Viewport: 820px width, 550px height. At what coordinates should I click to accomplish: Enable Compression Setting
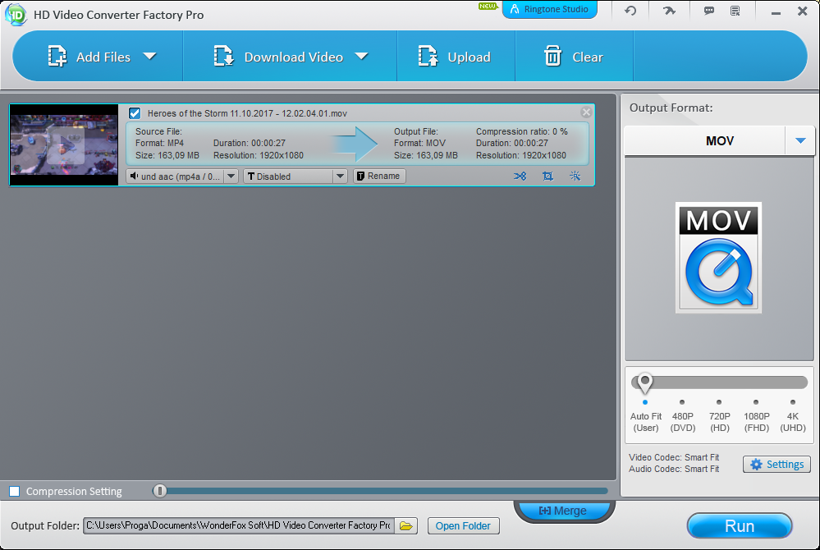(14, 491)
